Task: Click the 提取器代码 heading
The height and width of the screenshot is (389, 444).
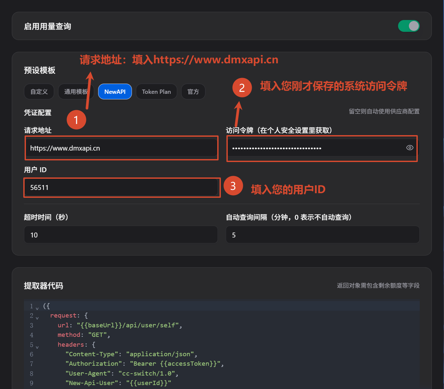Action: pos(43,286)
